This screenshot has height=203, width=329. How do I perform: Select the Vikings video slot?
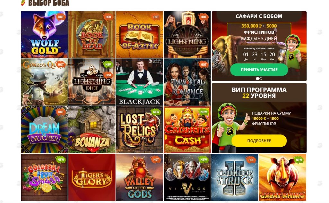pyautogui.click(x=187, y=177)
